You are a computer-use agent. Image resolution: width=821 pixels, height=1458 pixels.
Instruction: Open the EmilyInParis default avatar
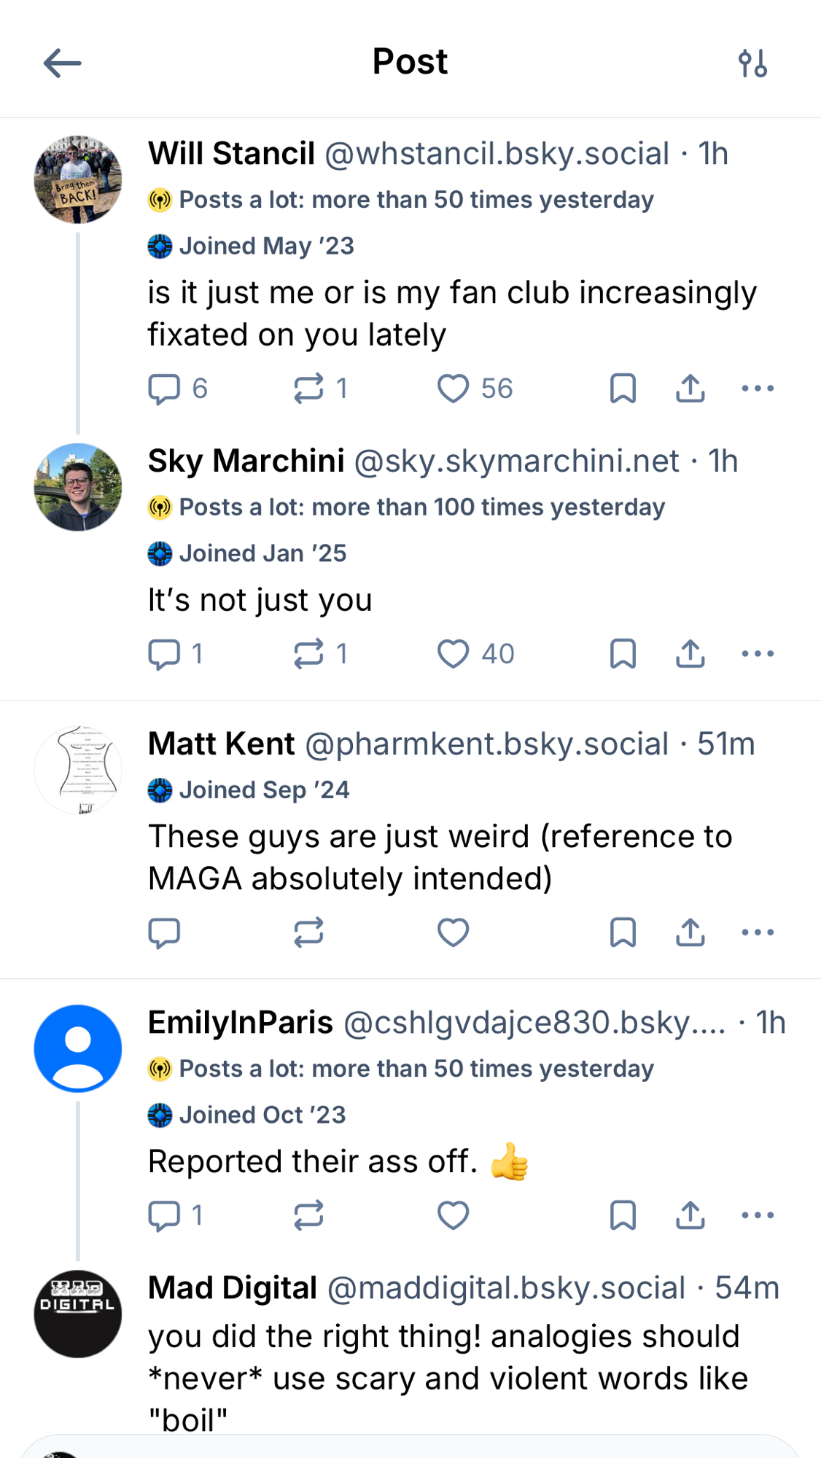click(x=78, y=1048)
